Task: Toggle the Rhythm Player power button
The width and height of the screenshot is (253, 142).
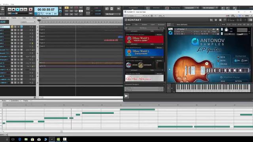Action: tap(221, 77)
